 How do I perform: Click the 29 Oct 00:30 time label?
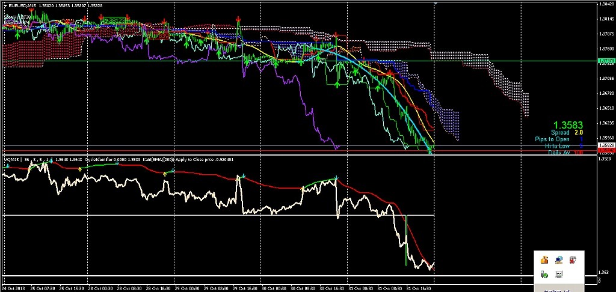188,288
